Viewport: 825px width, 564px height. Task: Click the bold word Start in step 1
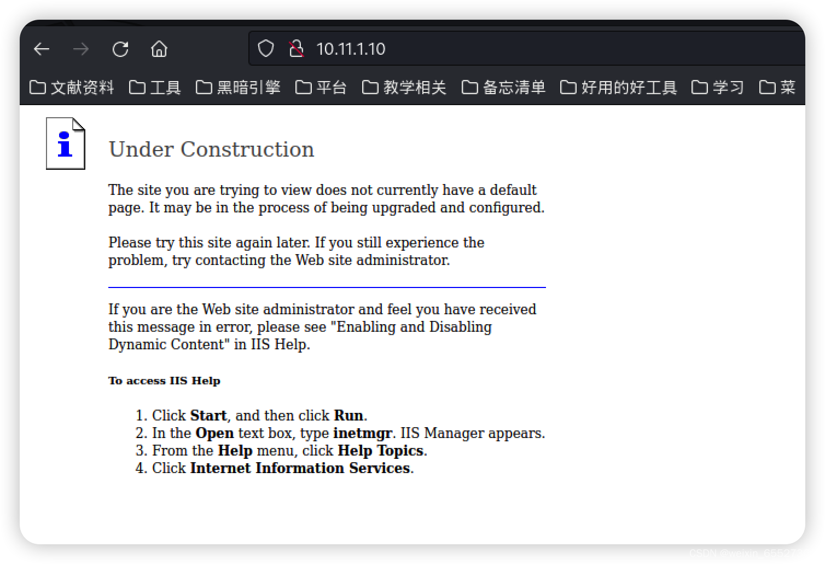click(x=208, y=416)
